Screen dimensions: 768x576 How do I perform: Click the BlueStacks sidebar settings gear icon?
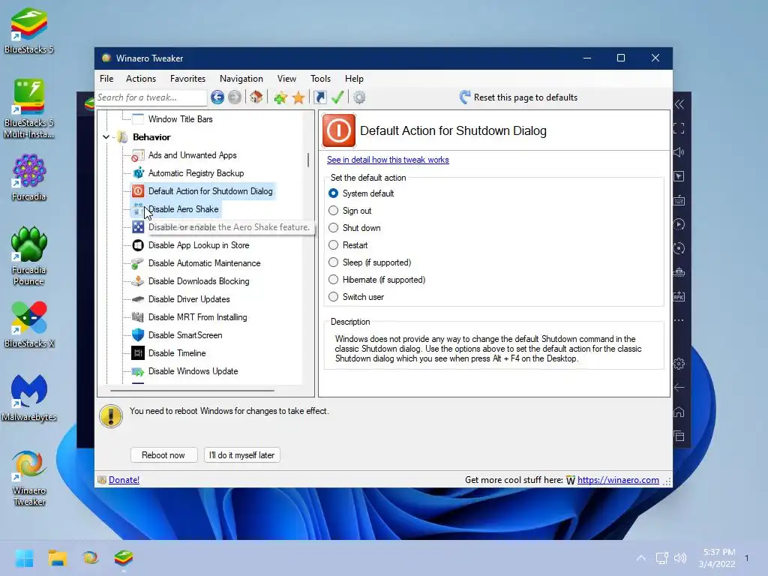point(679,364)
